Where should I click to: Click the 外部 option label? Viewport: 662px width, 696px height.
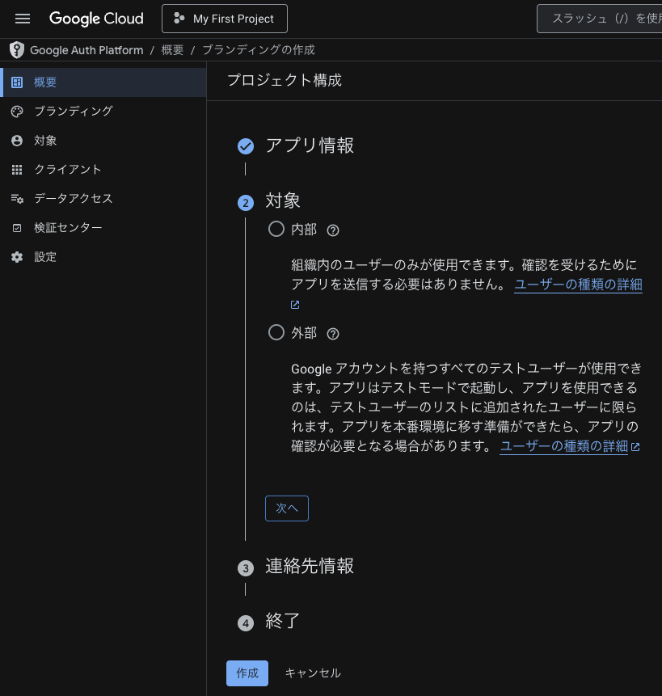(x=304, y=333)
